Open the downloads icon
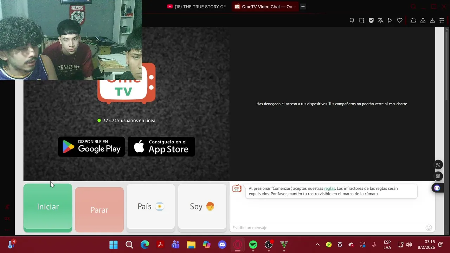Screen dimensions: 450x253 pos(432,21)
